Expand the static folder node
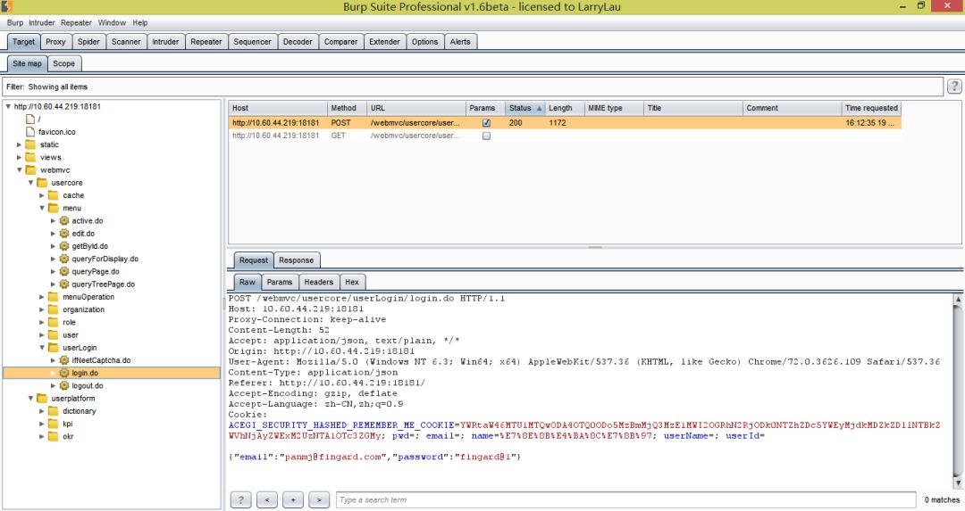Screen dimensions: 965x511 point(19,145)
